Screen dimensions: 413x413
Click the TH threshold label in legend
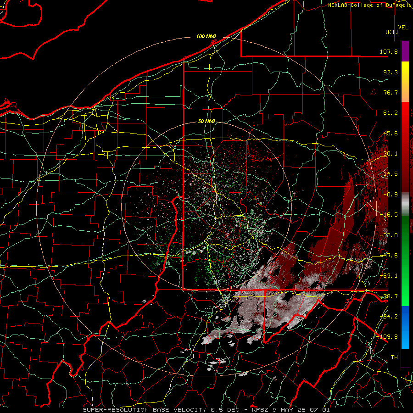[x=394, y=357]
